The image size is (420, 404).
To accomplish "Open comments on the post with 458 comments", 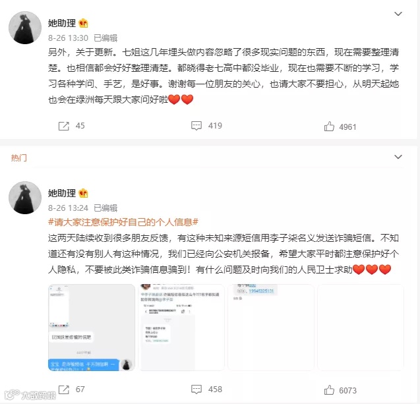I will click(196, 390).
